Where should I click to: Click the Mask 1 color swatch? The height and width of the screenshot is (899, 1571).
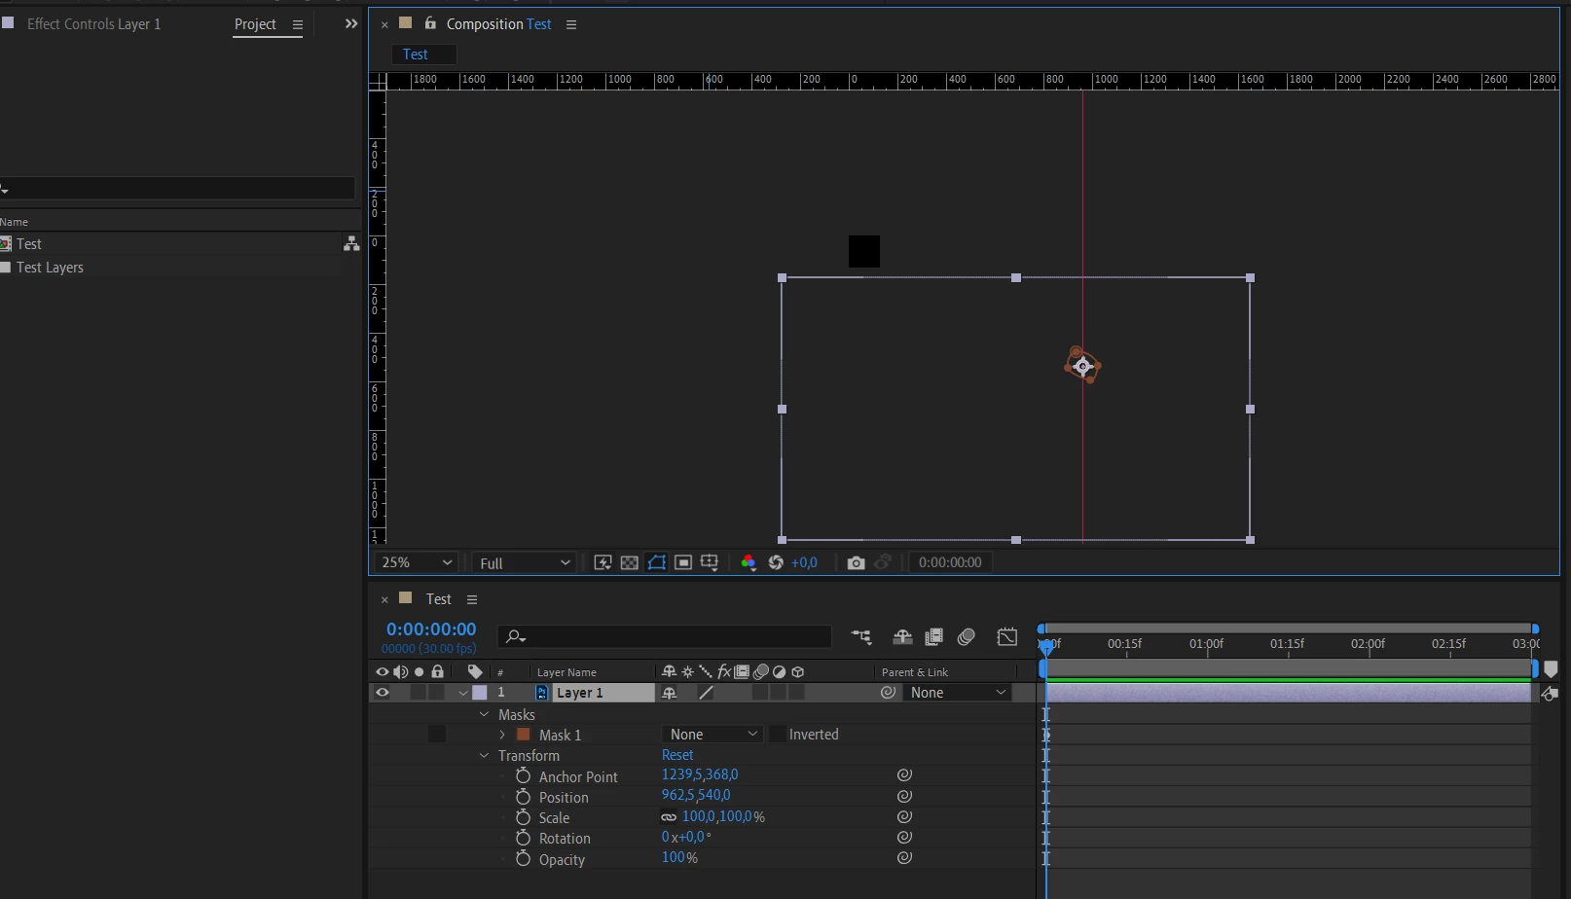[x=523, y=735]
